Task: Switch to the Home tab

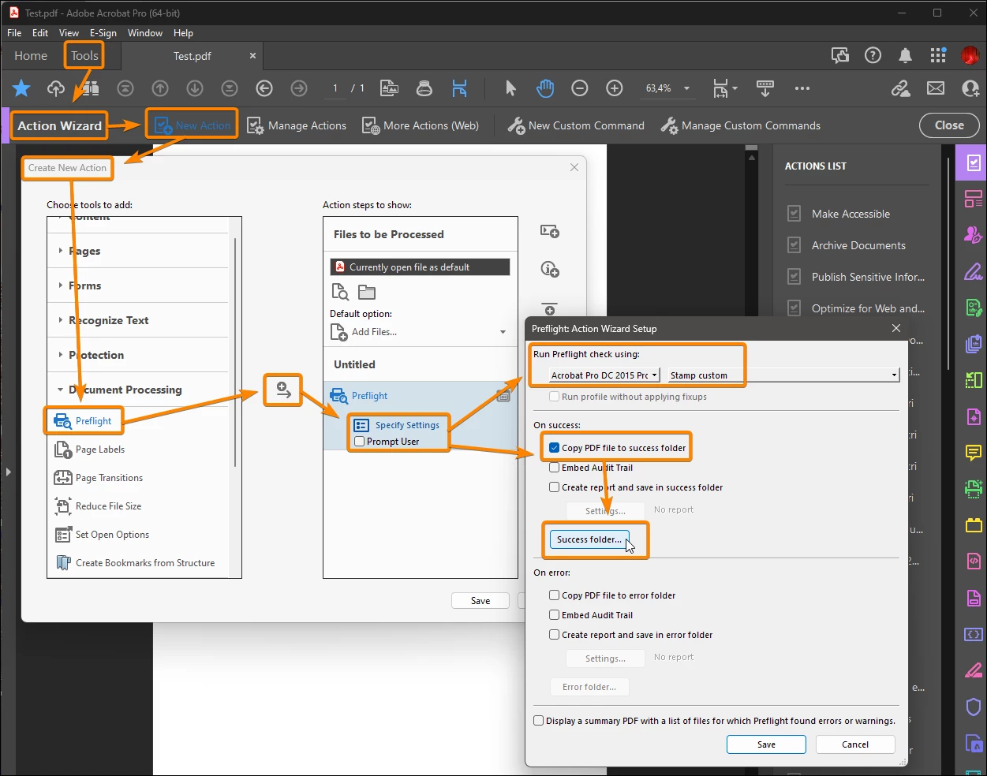Action: point(31,56)
